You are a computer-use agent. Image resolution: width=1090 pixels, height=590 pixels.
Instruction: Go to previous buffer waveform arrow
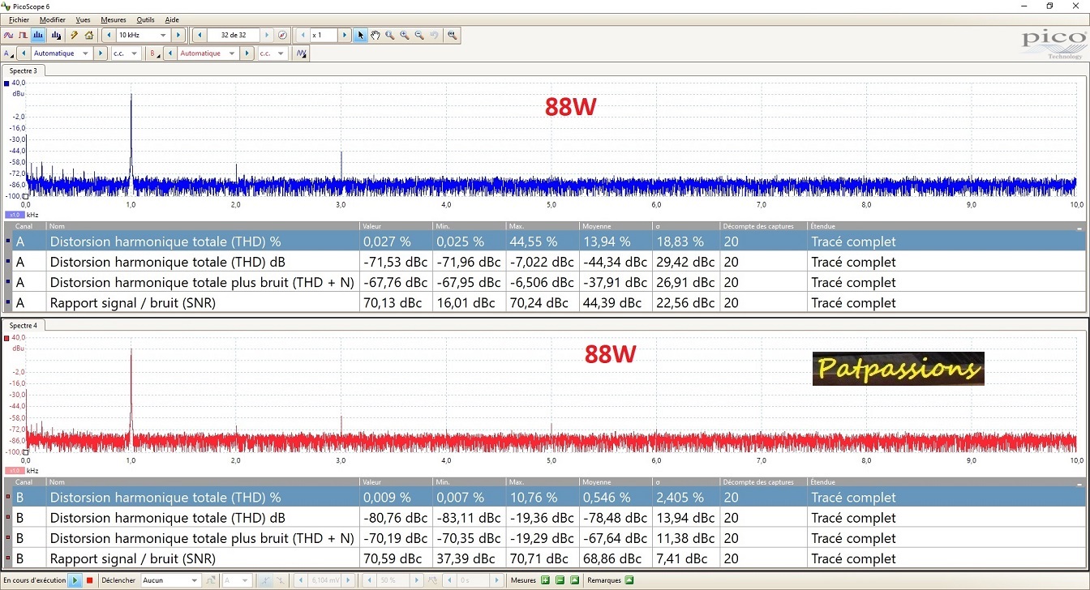tap(199, 36)
